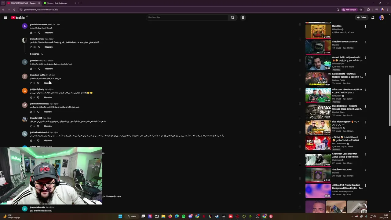Open a new browser tab
The image size is (391, 220).
pyautogui.click(x=81, y=3)
